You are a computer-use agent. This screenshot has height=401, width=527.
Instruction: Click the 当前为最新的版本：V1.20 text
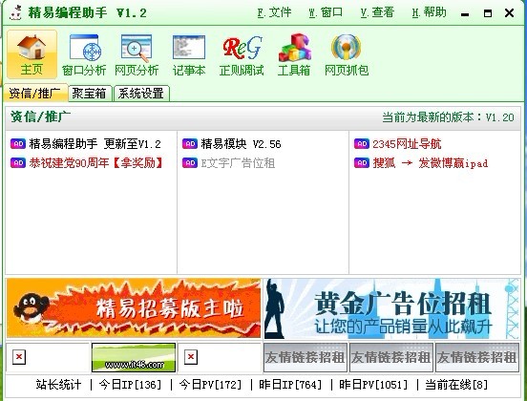click(x=449, y=117)
